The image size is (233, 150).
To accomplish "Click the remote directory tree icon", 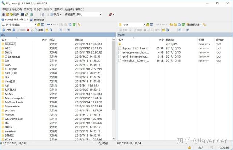I will click(205, 25).
